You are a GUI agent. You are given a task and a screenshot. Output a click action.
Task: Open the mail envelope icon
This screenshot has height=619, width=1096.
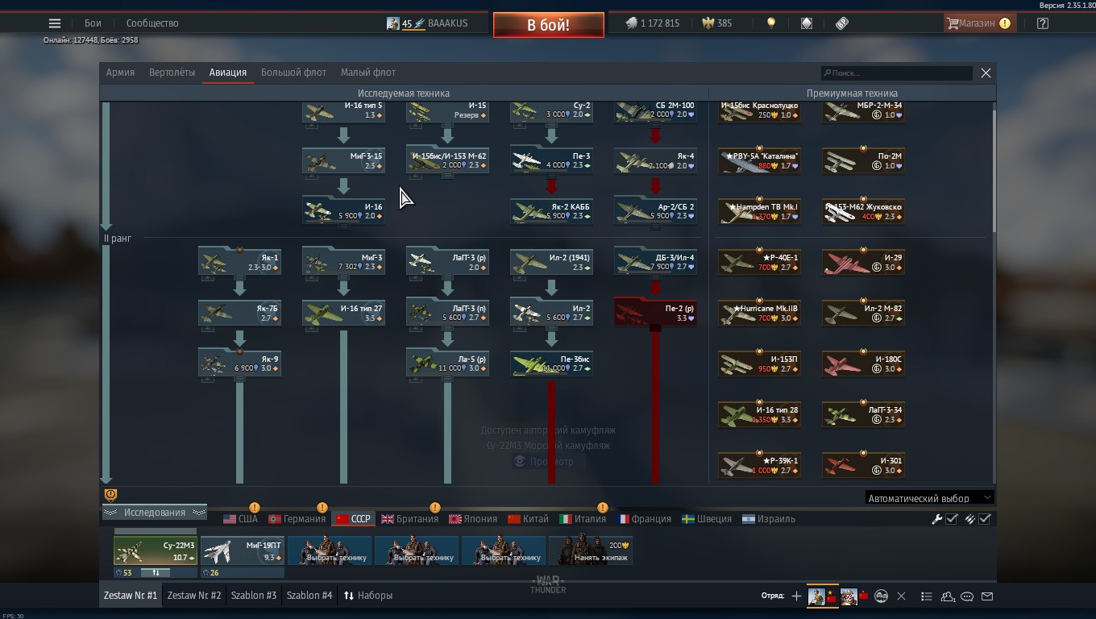click(987, 596)
